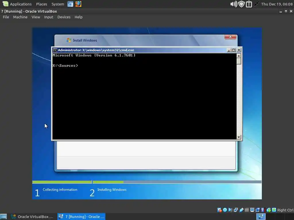Open the Devices menu
The image size is (294, 220).
coord(64,17)
